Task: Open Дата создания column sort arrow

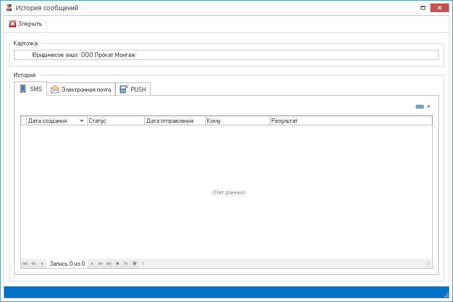Action: coord(82,121)
